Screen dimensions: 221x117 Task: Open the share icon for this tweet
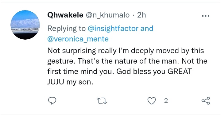point(206,101)
